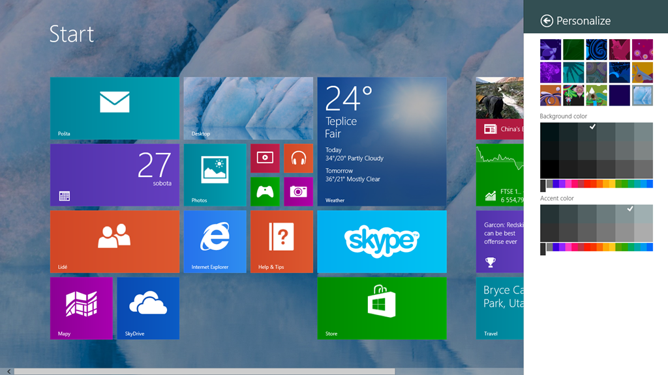Open the SkyDrive cloud tile
Image resolution: width=668 pixels, height=375 pixels.
148,308
